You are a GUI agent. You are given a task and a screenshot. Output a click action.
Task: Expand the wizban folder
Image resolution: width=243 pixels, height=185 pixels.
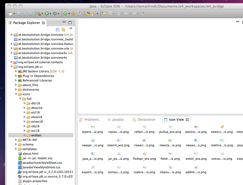pyautogui.click(x=25, y=135)
